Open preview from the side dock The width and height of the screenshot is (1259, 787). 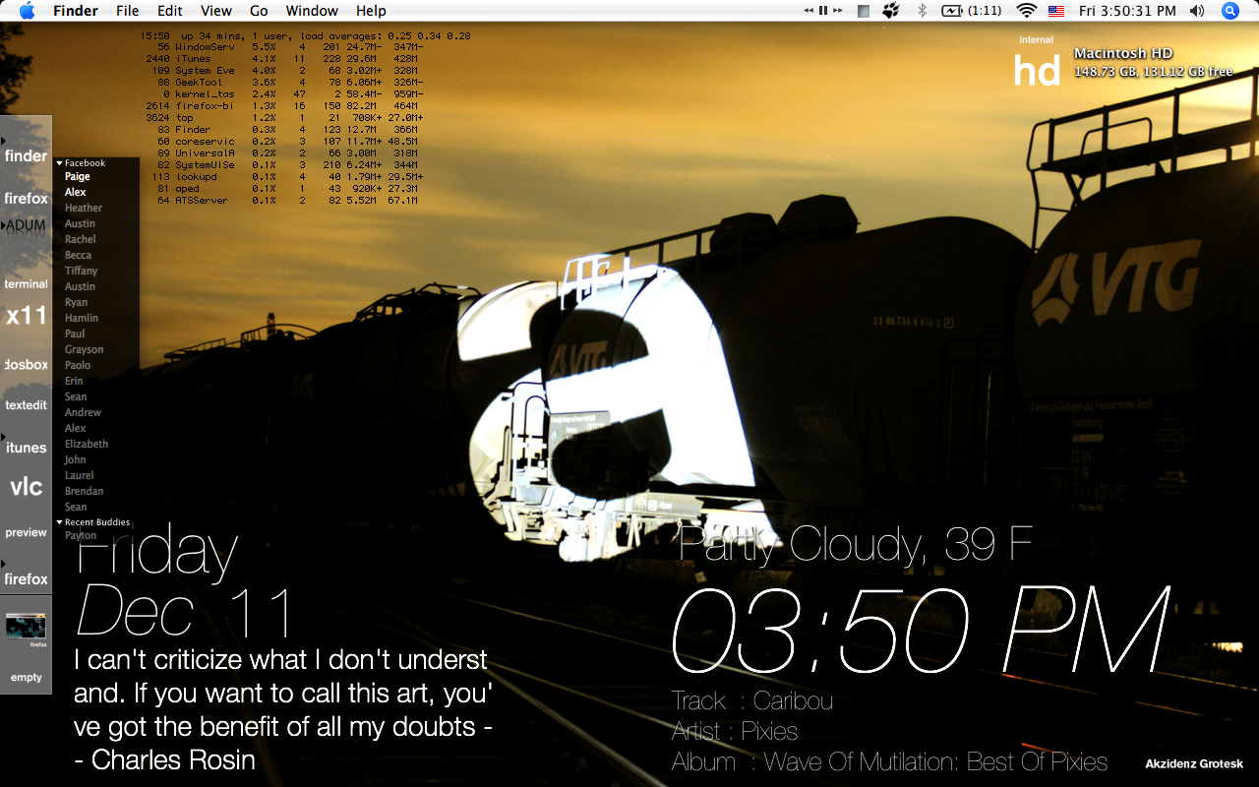[x=26, y=532]
